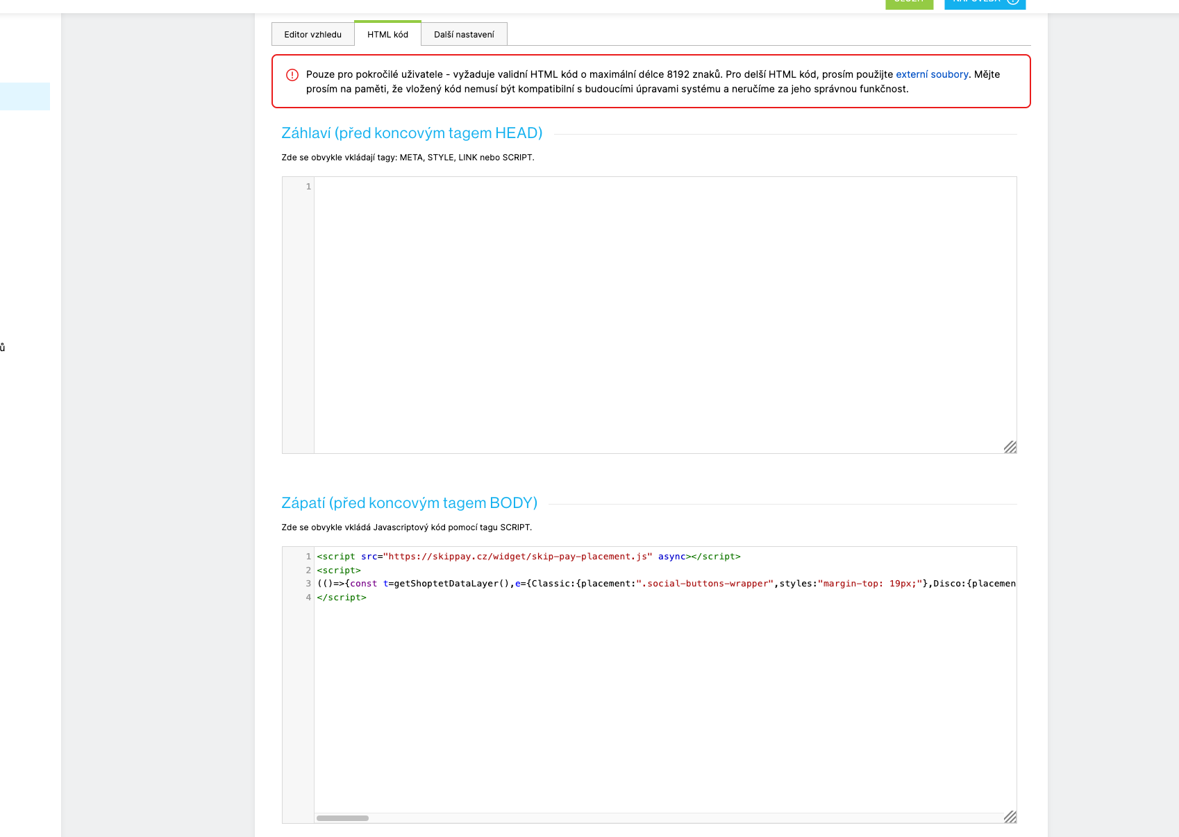This screenshot has height=837, width=1179.
Task: Click the info circle icon on NÁPOVĚDA button
Action: click(1013, 1)
